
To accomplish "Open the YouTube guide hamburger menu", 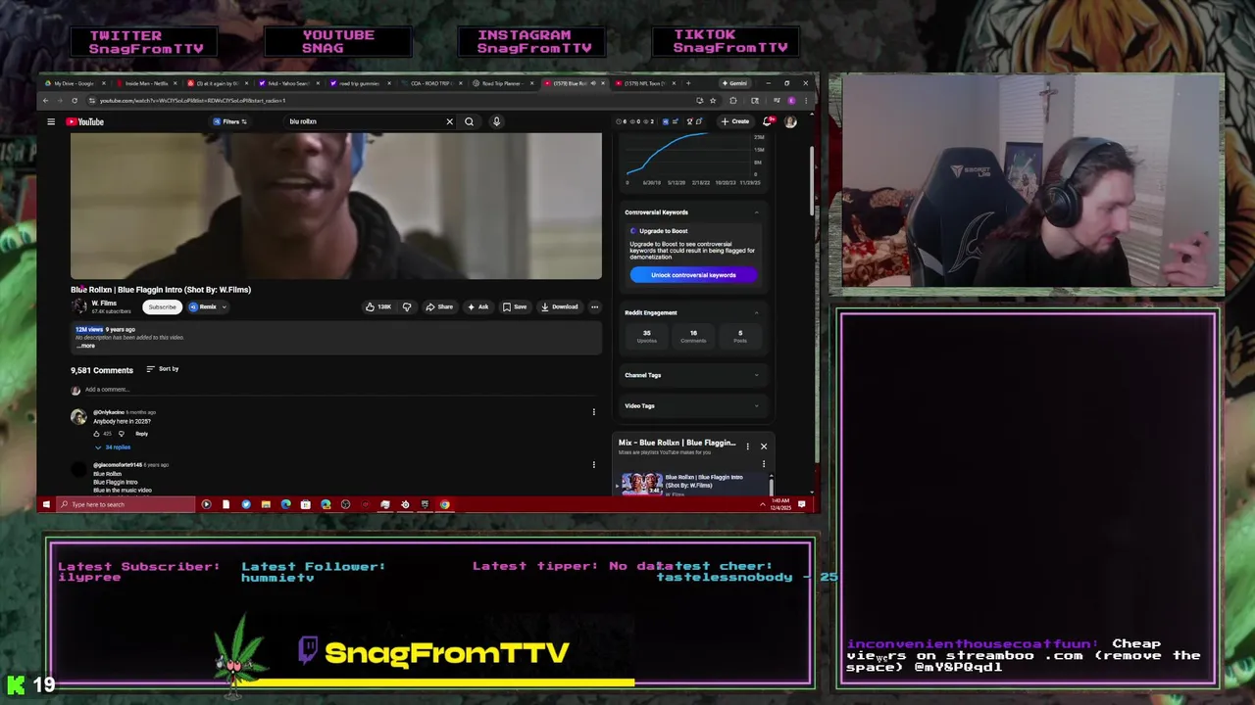I will (51, 121).
